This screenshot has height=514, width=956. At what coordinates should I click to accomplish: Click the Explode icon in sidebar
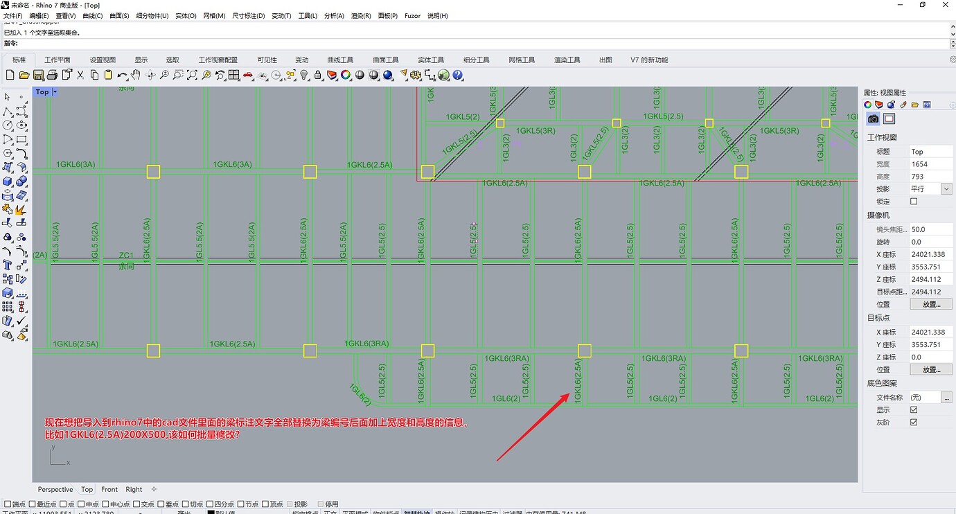pos(21,209)
